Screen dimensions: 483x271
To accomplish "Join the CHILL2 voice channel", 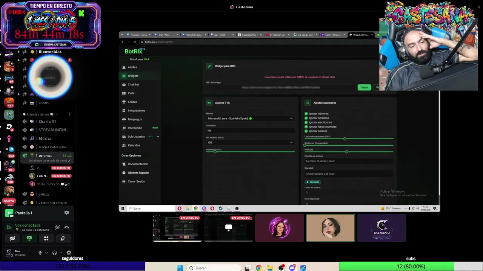I will coord(47,194).
